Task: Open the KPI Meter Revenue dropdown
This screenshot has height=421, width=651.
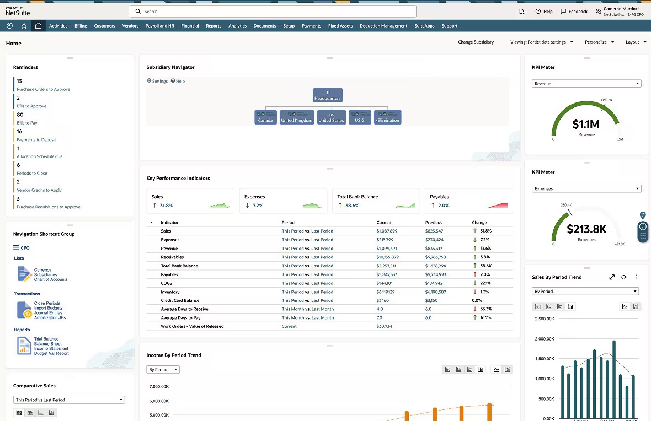Action: tap(586, 83)
